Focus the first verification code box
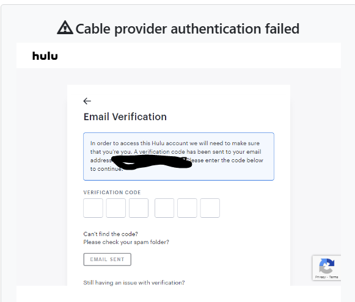The width and height of the screenshot is (355, 302). pos(93,208)
